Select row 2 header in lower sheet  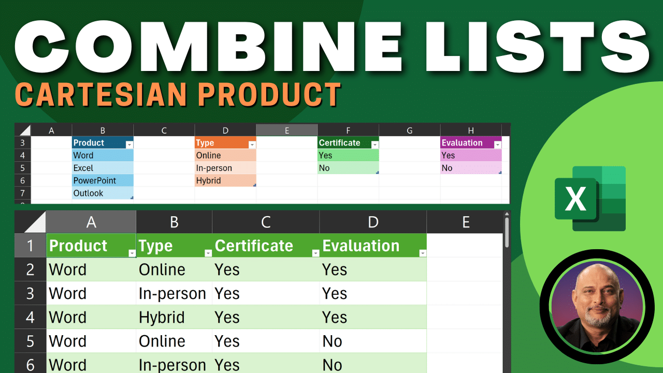[x=31, y=269]
